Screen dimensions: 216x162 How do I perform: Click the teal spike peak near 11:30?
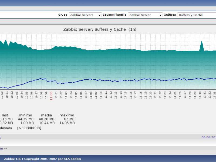coord(201,41)
